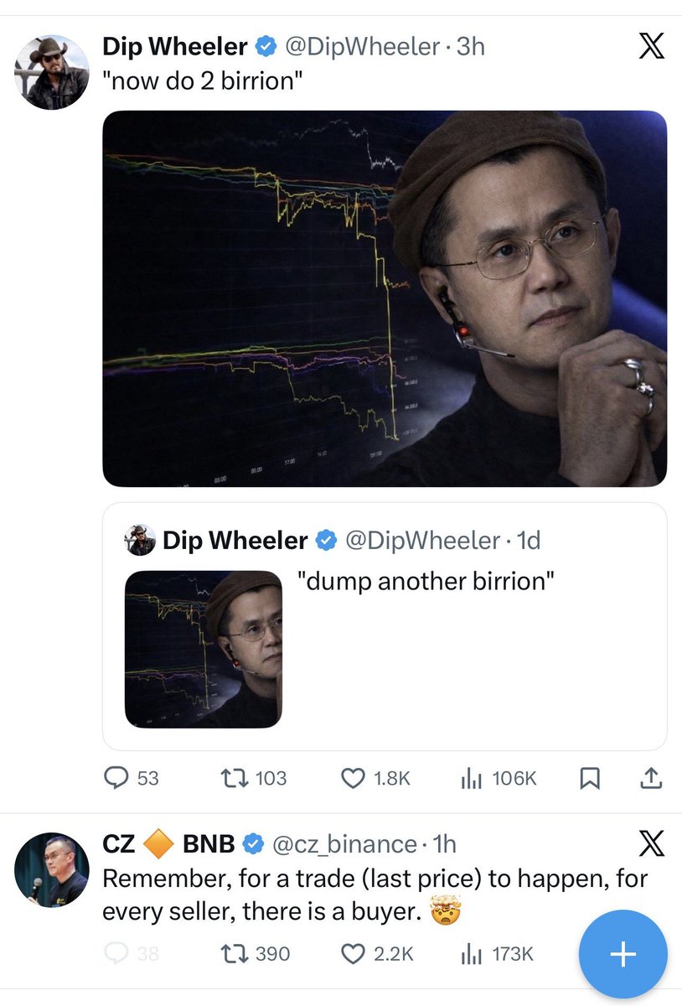
Task: Open quoted post "dump another birrion"
Action: pos(469,637)
